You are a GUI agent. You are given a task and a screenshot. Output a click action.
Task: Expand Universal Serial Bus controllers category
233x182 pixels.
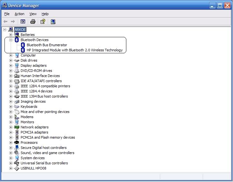pos(11,163)
